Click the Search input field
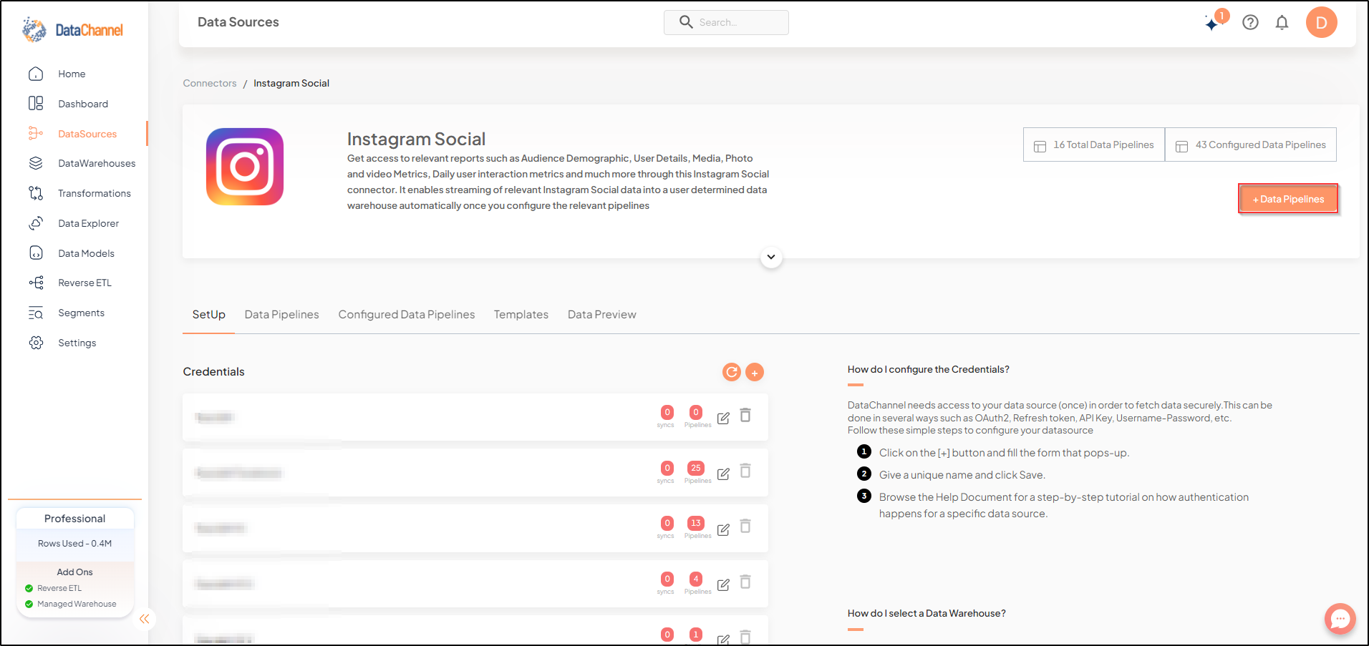Image resolution: width=1369 pixels, height=646 pixels. click(726, 22)
